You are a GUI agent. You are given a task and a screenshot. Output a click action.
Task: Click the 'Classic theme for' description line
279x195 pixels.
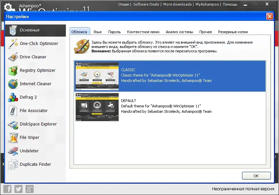(160, 75)
